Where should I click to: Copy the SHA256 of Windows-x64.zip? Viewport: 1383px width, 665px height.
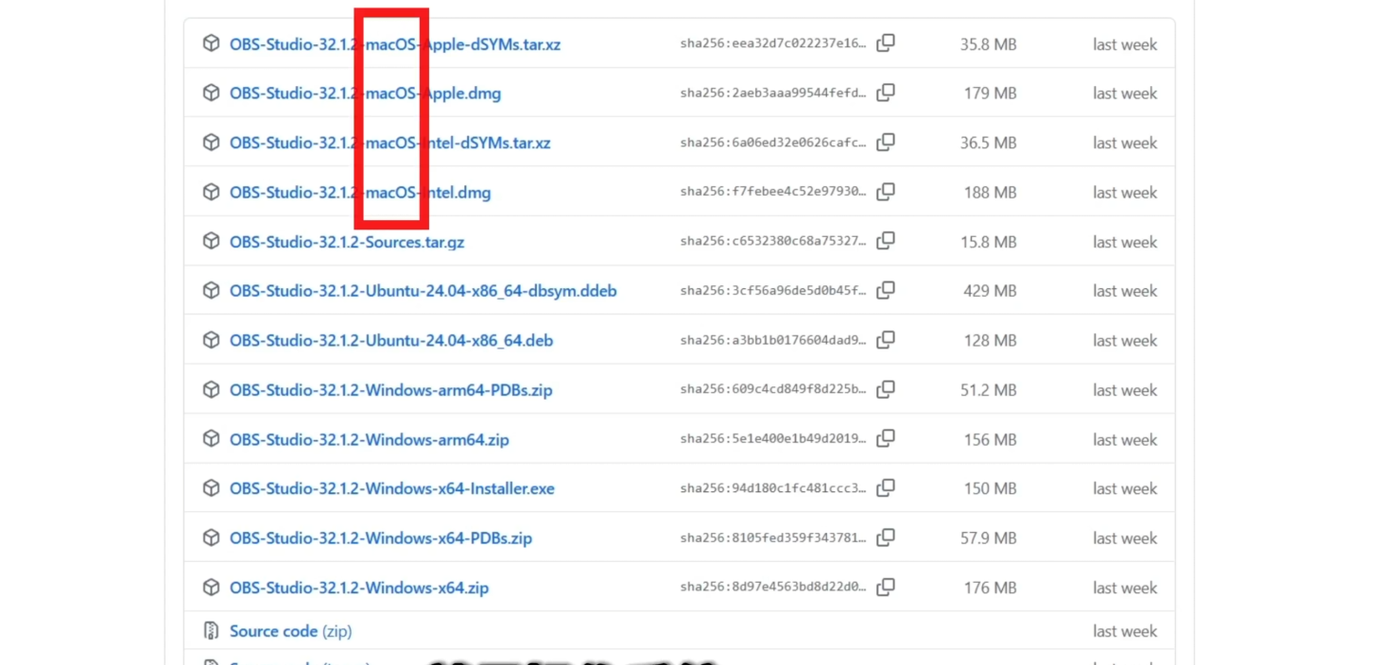(886, 587)
